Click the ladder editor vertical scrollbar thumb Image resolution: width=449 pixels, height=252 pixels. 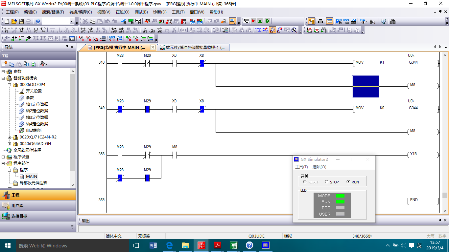pos(445,195)
